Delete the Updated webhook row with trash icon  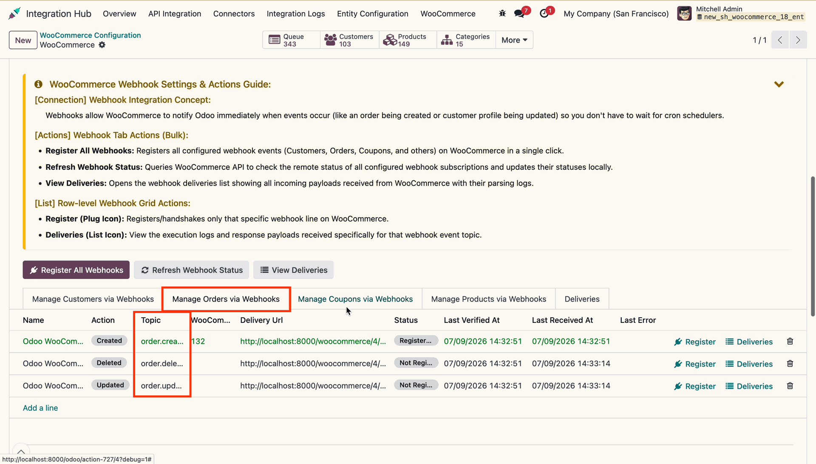point(790,386)
